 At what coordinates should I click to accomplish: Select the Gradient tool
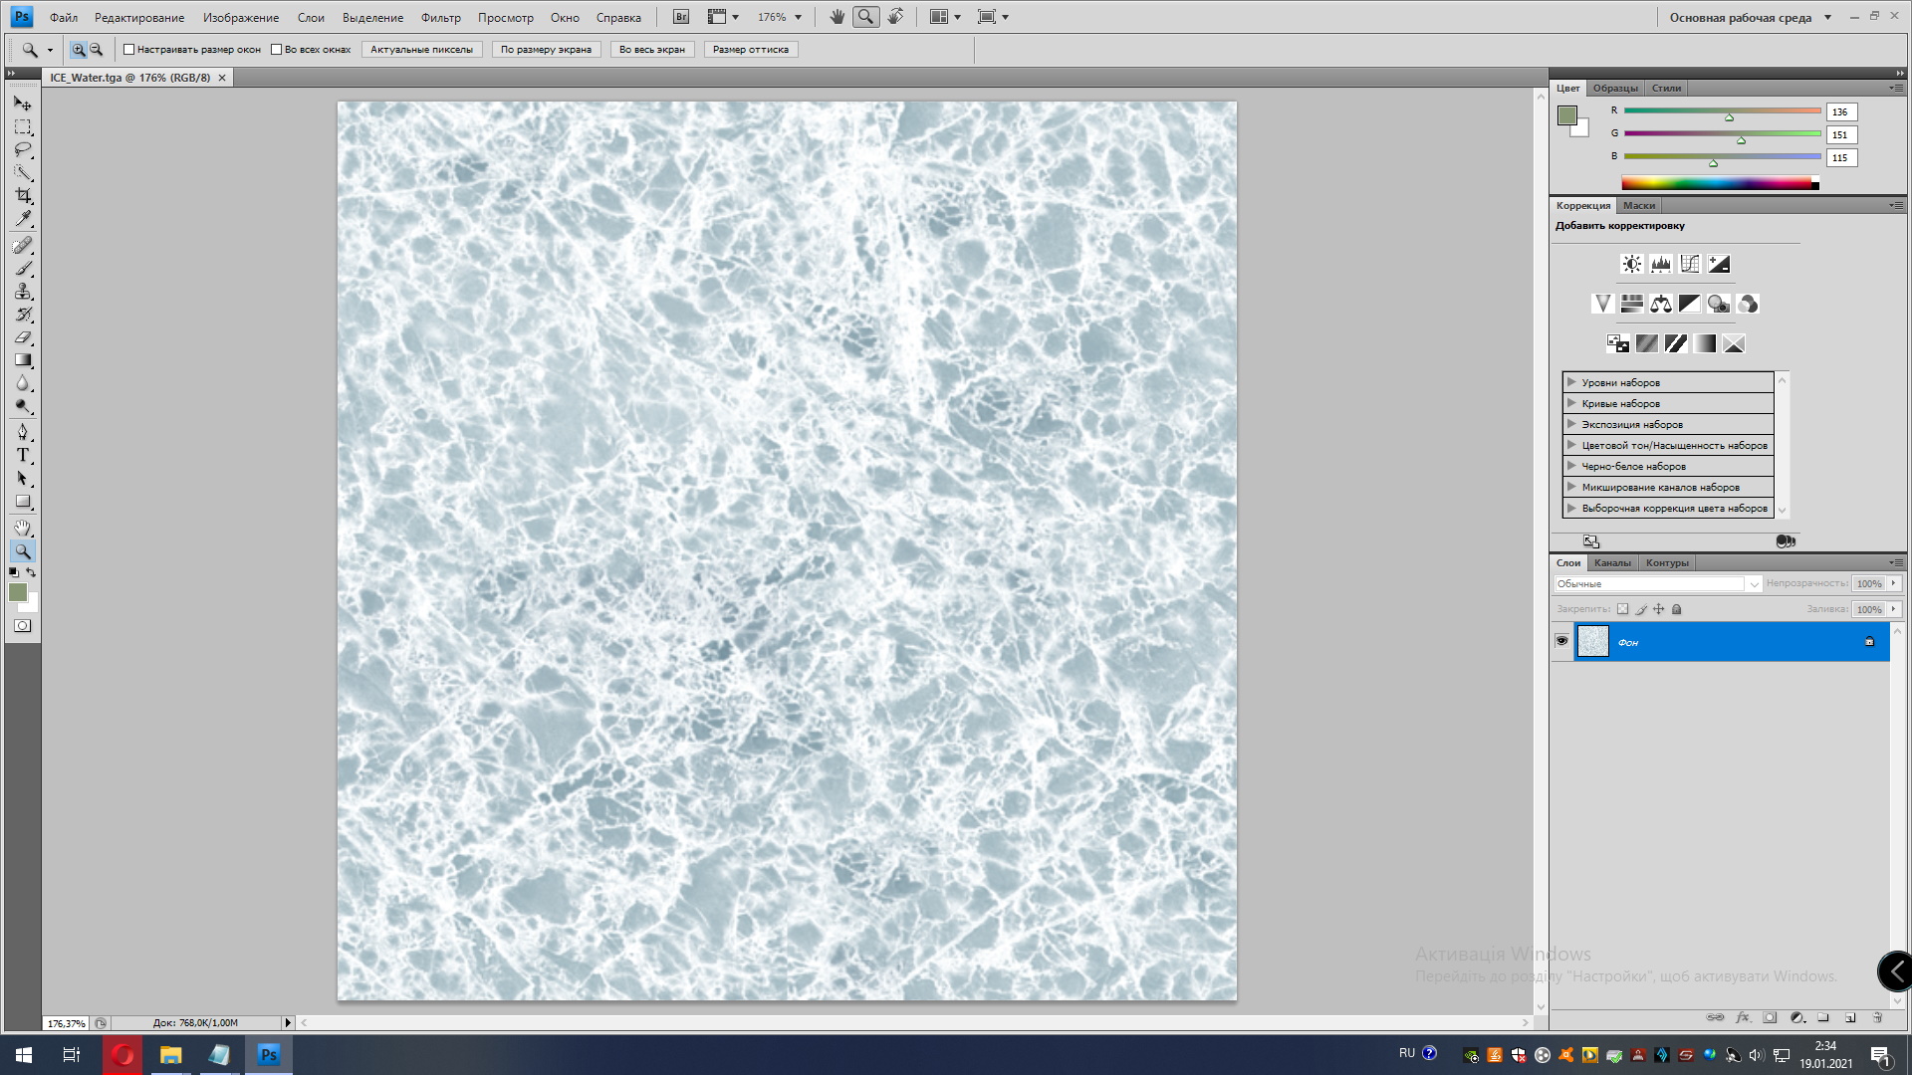pyautogui.click(x=23, y=360)
